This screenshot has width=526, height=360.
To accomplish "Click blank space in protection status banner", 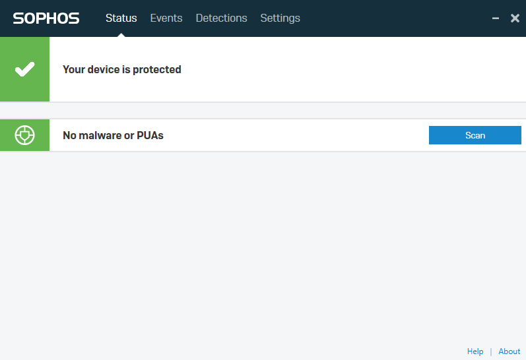I will pos(350,69).
